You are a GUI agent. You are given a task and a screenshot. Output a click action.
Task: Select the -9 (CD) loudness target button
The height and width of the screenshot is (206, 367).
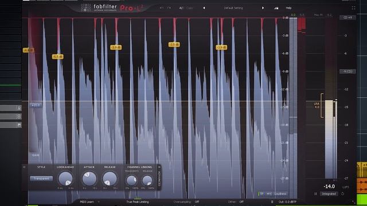348,72
